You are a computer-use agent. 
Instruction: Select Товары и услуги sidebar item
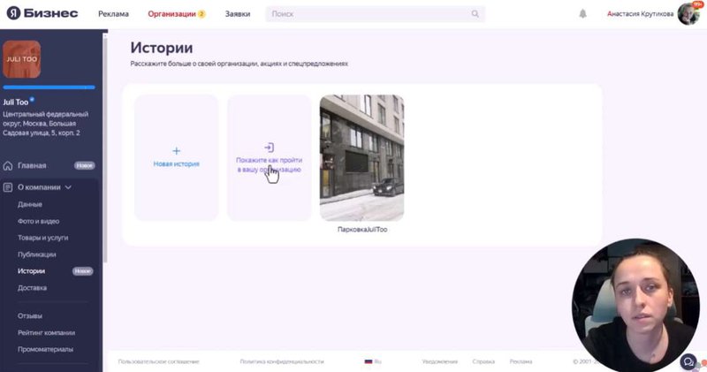[x=42, y=238]
